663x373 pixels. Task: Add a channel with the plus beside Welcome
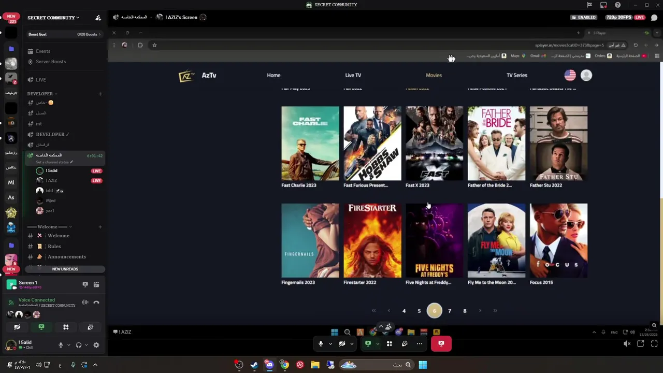pos(100,227)
